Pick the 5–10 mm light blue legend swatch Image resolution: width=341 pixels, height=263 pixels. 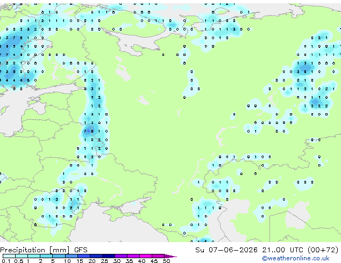point(59,256)
